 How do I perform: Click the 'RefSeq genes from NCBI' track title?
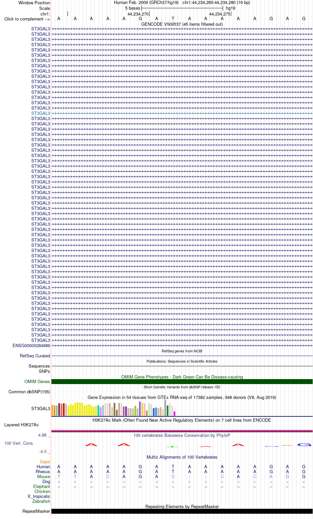182,351
